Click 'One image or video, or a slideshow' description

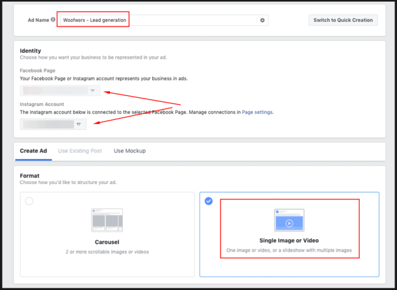click(x=289, y=250)
